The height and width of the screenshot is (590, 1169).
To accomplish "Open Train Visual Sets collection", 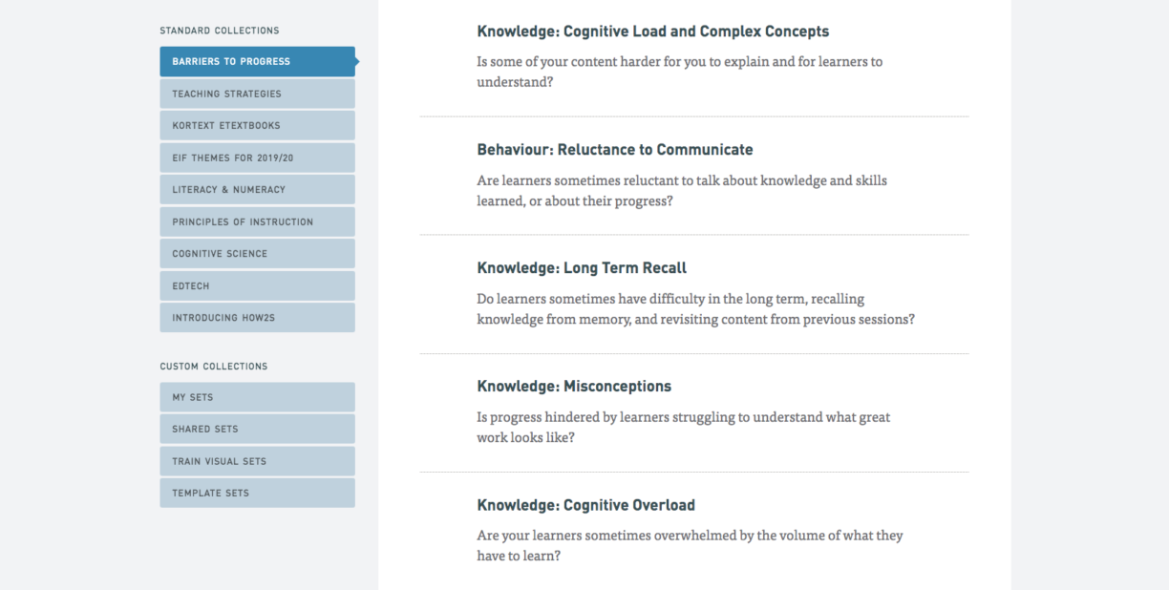I will [257, 461].
